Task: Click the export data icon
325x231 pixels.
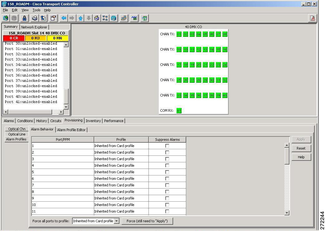Action: point(43,18)
